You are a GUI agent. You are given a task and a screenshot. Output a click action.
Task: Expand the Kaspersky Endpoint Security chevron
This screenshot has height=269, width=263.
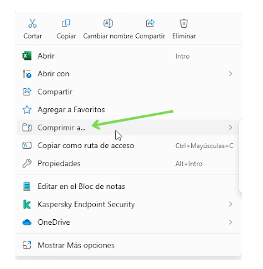(230, 204)
